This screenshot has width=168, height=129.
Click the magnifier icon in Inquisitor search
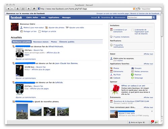139,9
